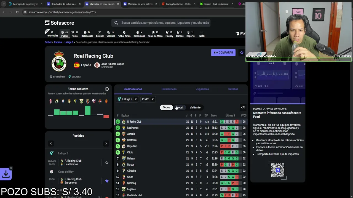The height and width of the screenshot is (198, 353).
Task: Open Córdoba row in standings
Action: tap(181, 171)
